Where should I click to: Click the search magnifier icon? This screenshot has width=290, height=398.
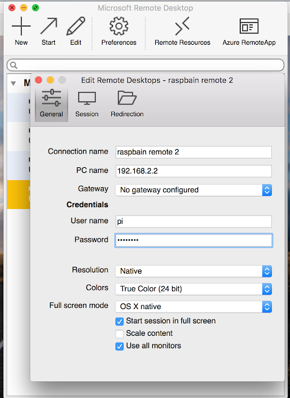coord(14,65)
